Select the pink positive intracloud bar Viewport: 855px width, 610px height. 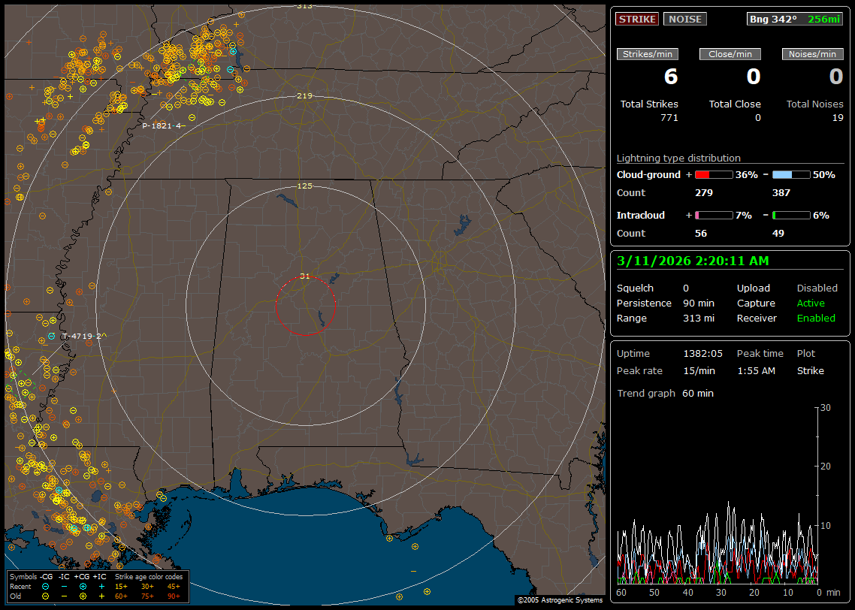[713, 216]
